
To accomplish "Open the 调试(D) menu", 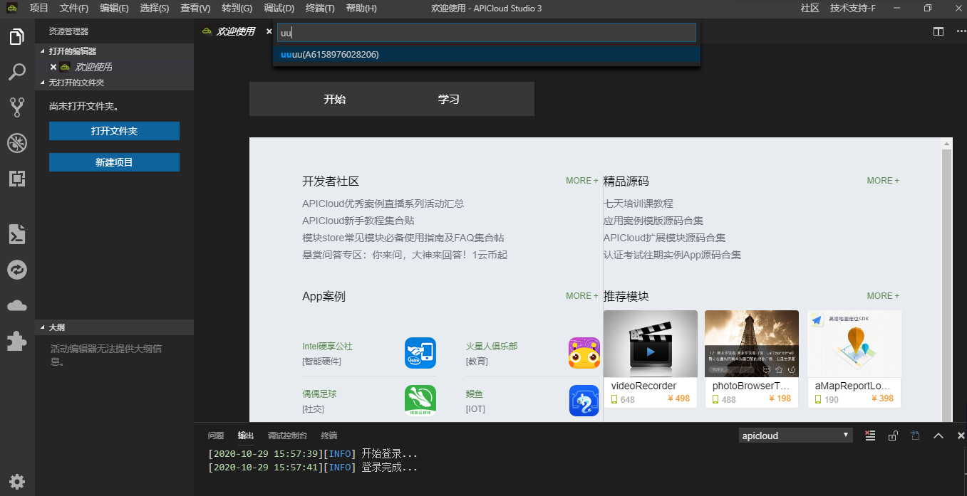I will pos(279,9).
